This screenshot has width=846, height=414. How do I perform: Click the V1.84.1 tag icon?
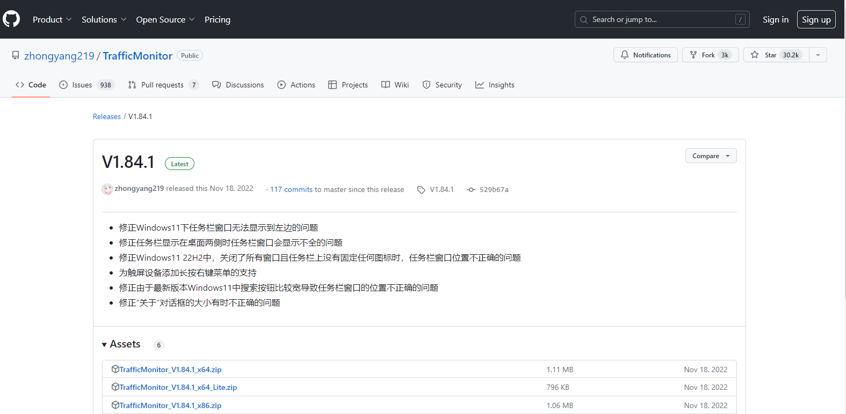pos(421,190)
